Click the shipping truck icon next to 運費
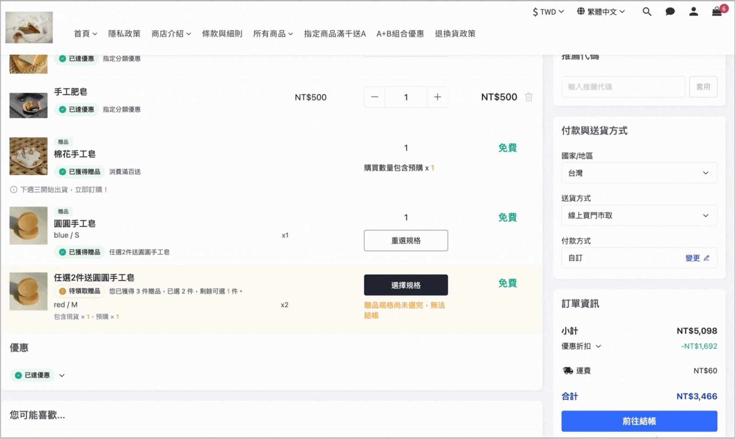Viewport: 736px width, 439px height. pos(568,371)
